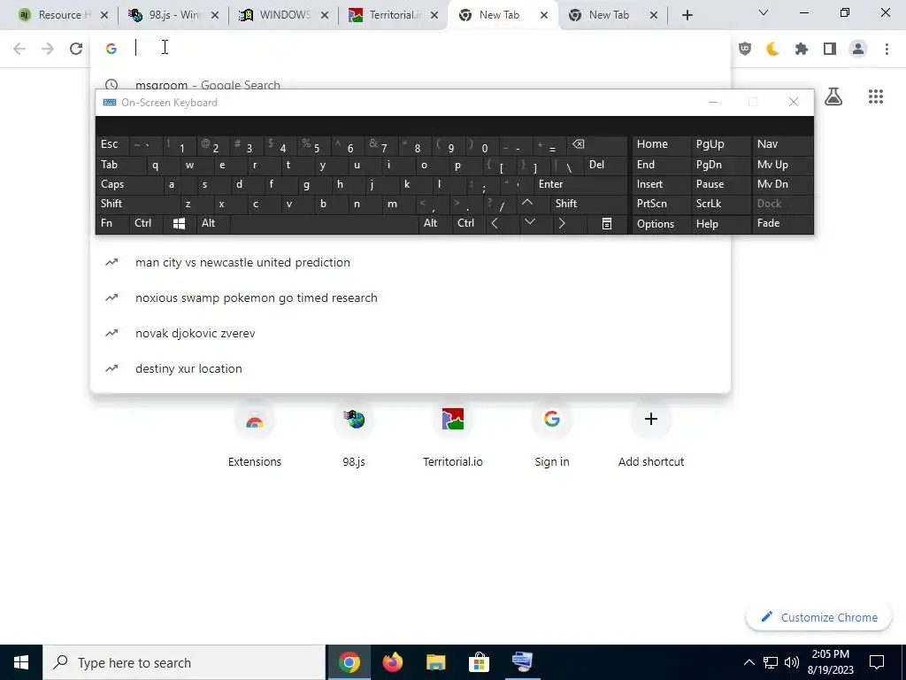Select suggestion man city vs newcastle united prediction
Image resolution: width=906 pixels, height=680 pixels.
[411, 262]
